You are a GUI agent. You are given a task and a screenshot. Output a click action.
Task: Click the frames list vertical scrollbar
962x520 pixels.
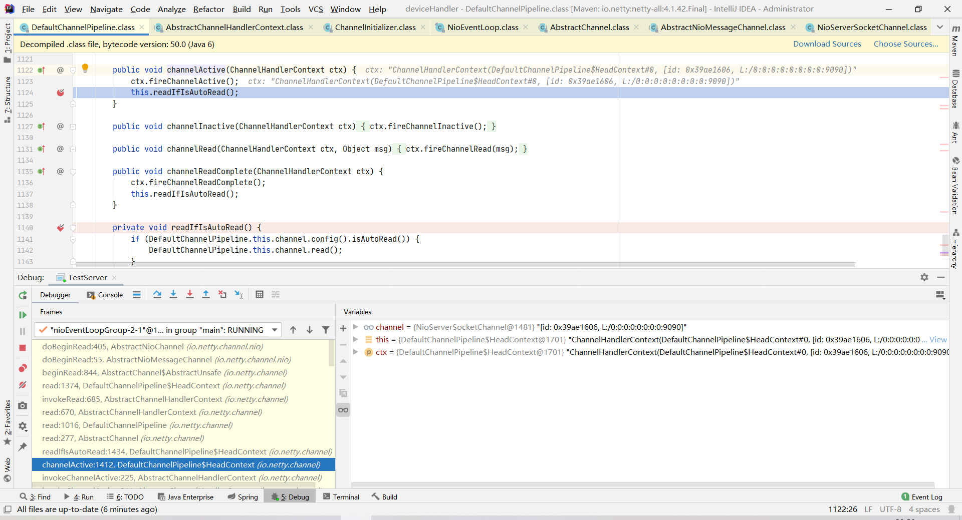[x=332, y=353]
